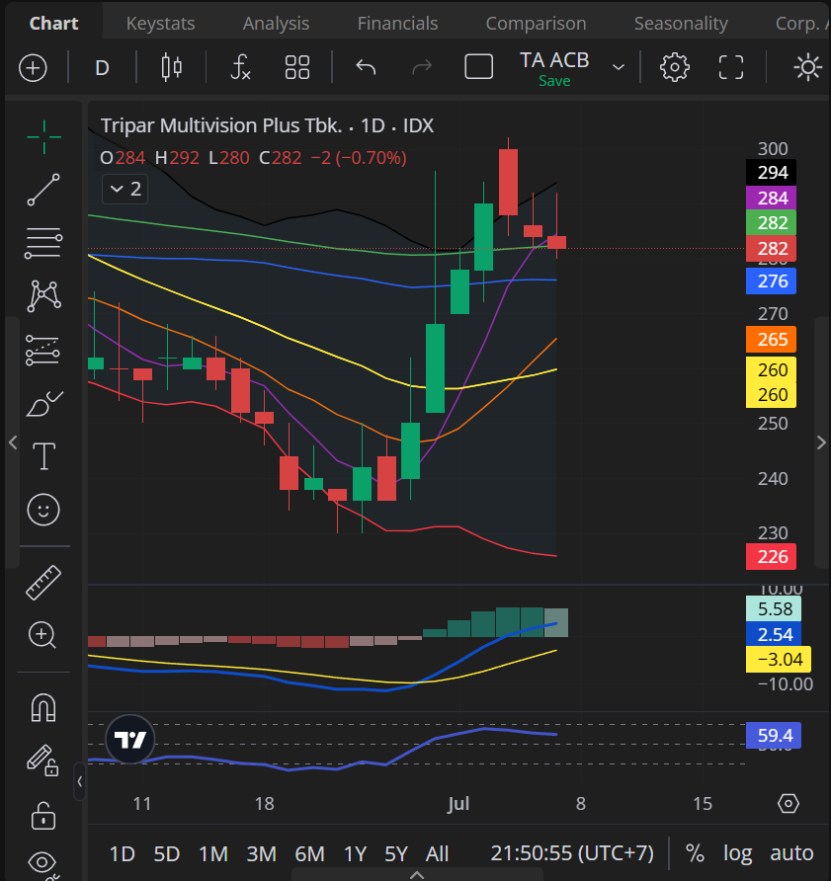Click the black 294 price label
This screenshot has width=831, height=881.
pyautogui.click(x=771, y=173)
